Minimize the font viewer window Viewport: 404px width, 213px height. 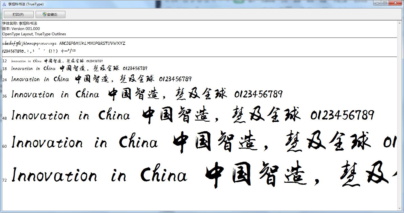[x=377, y=3]
